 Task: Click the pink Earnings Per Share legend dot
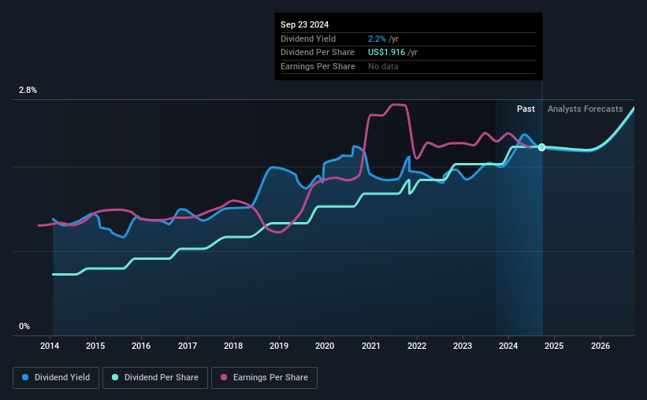pyautogui.click(x=224, y=377)
